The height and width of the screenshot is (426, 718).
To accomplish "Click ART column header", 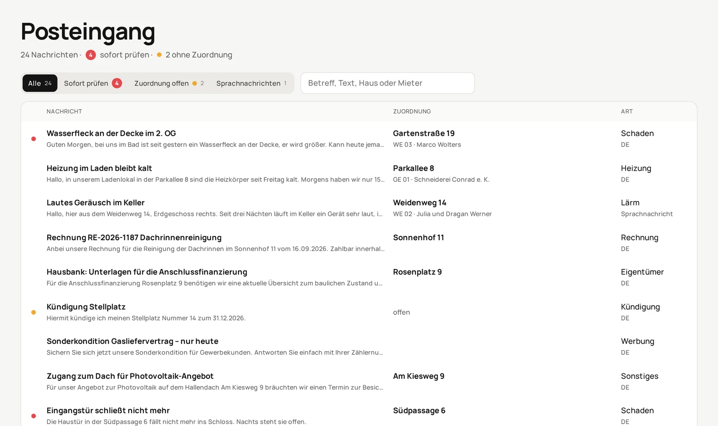I will (x=627, y=111).
